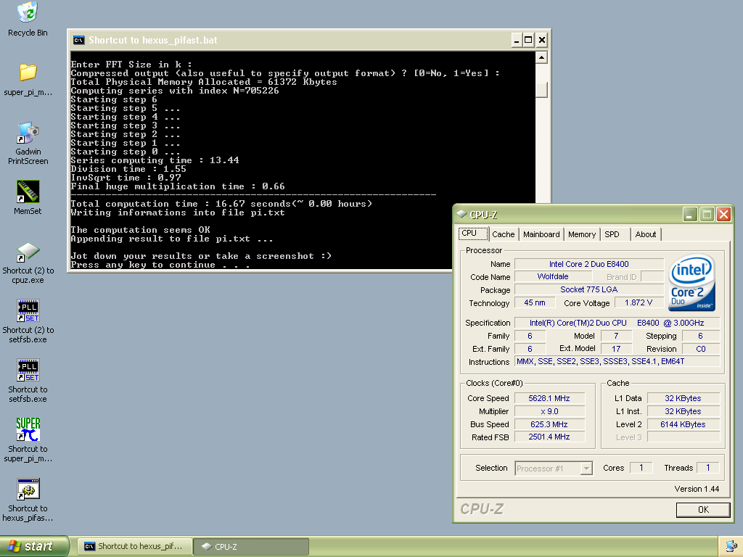This screenshot has width=743, height=557.
Task: Click the system tray icon in taskbar
Action: (731, 547)
